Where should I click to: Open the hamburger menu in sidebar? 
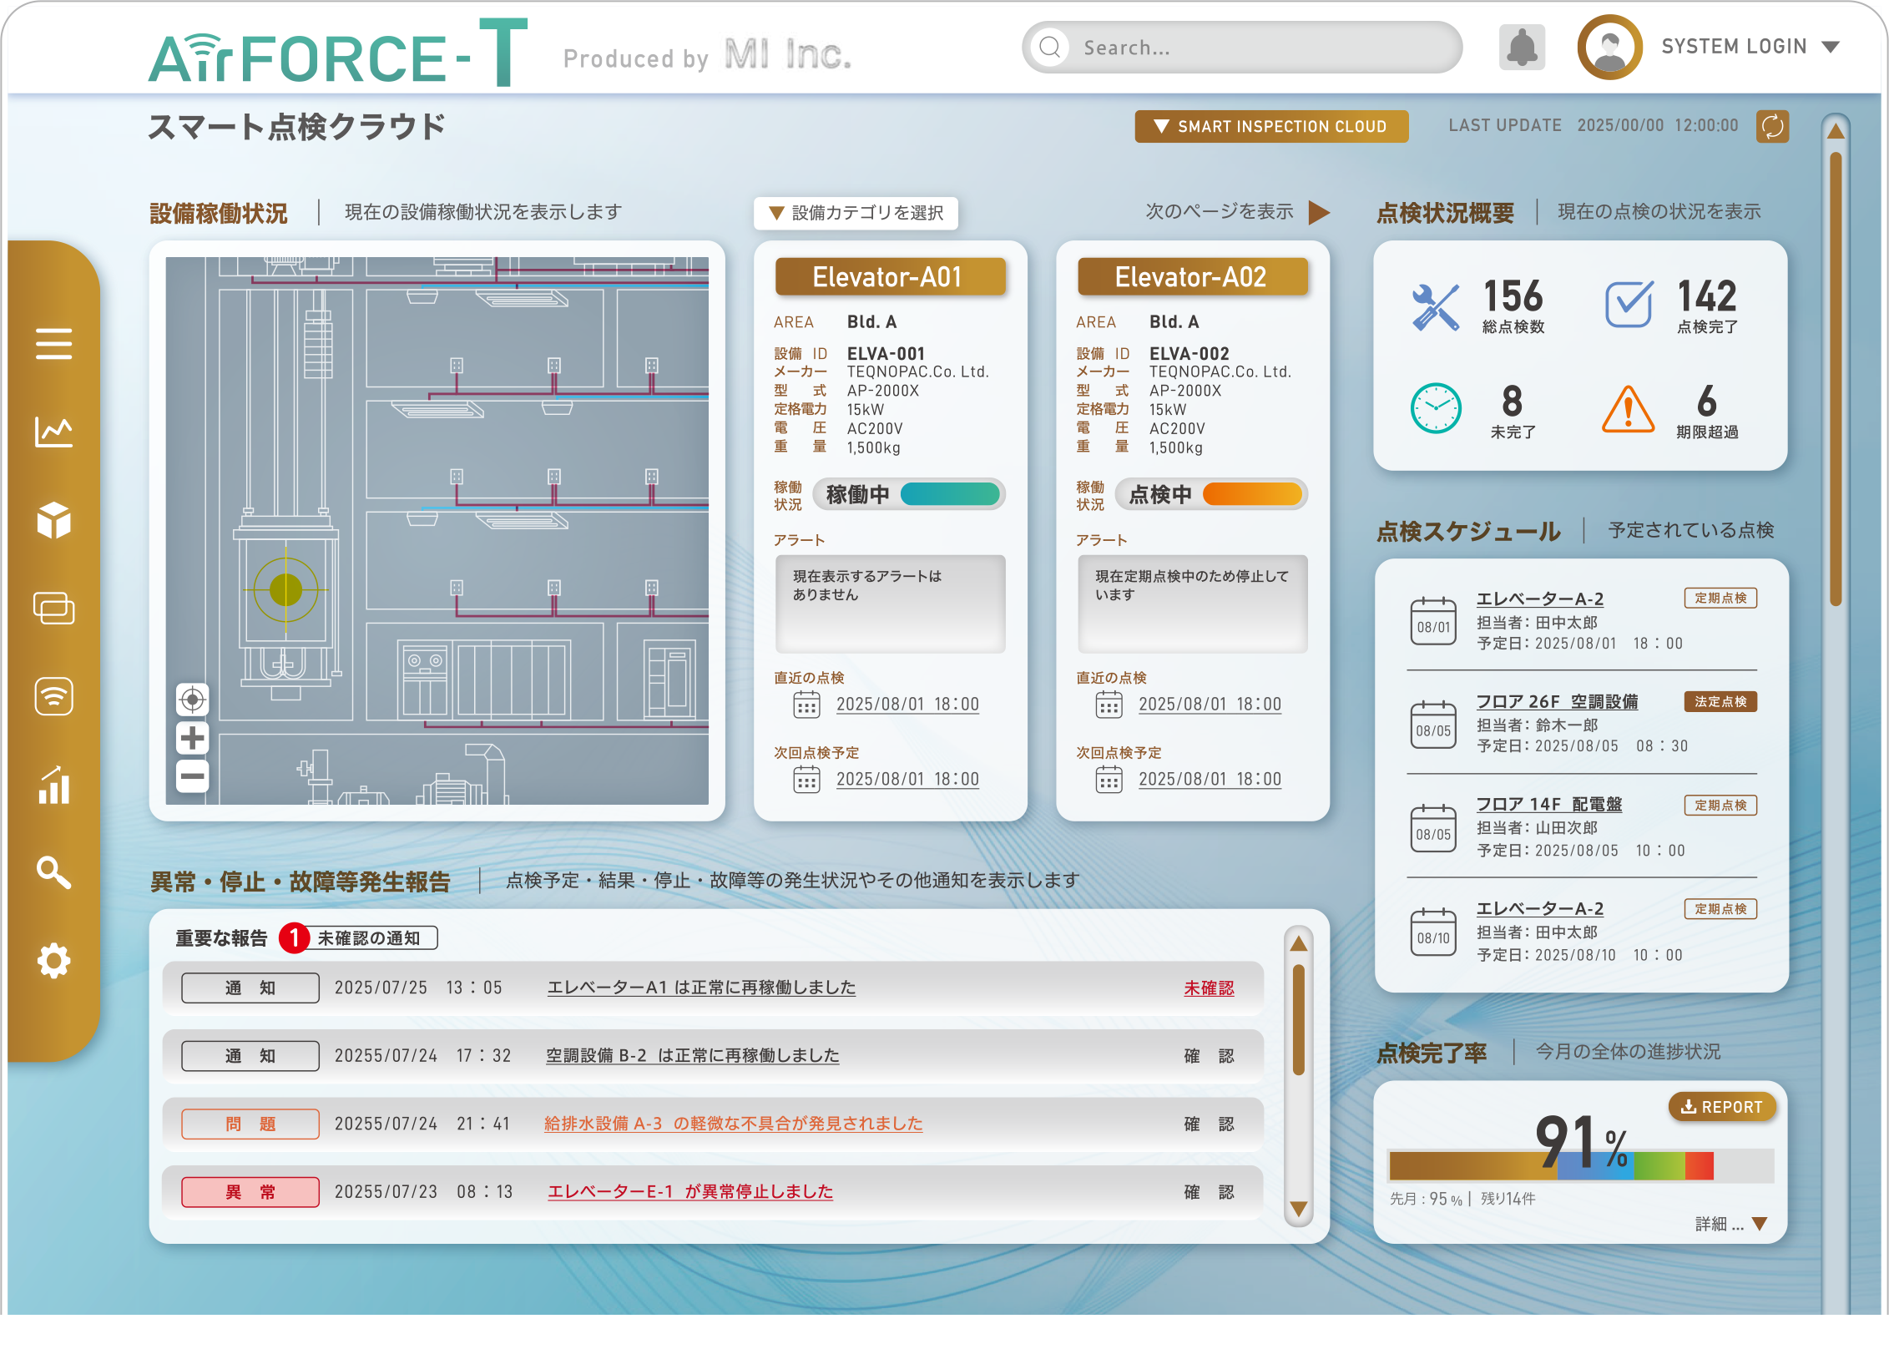coord(53,343)
